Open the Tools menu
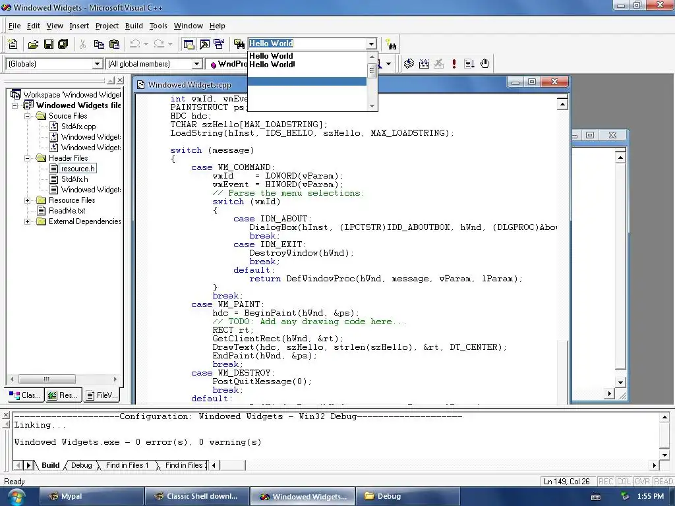 (158, 26)
